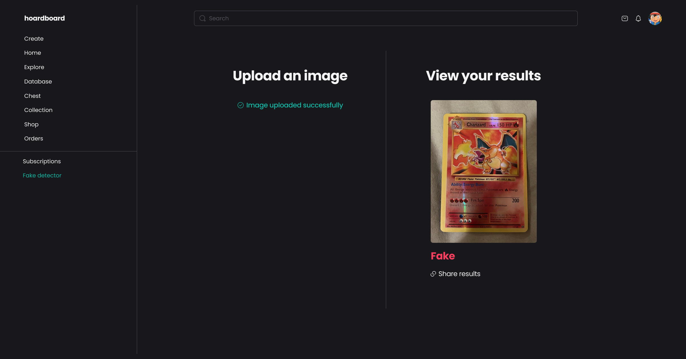
Task: Click the Create navigation link
Action: coord(34,39)
